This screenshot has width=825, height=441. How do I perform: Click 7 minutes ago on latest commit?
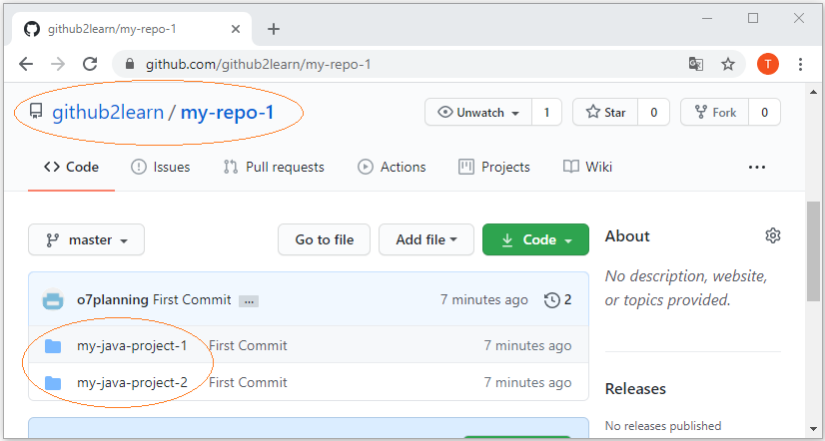[x=484, y=300]
